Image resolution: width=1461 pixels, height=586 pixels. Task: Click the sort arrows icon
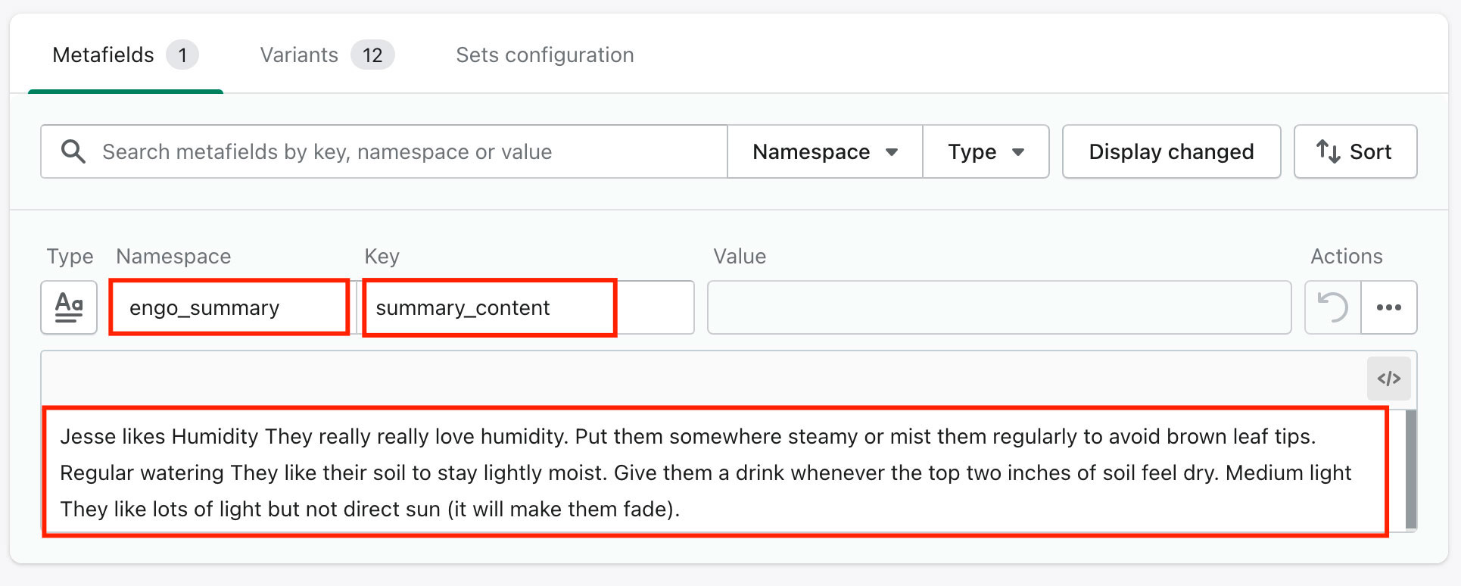click(1328, 151)
